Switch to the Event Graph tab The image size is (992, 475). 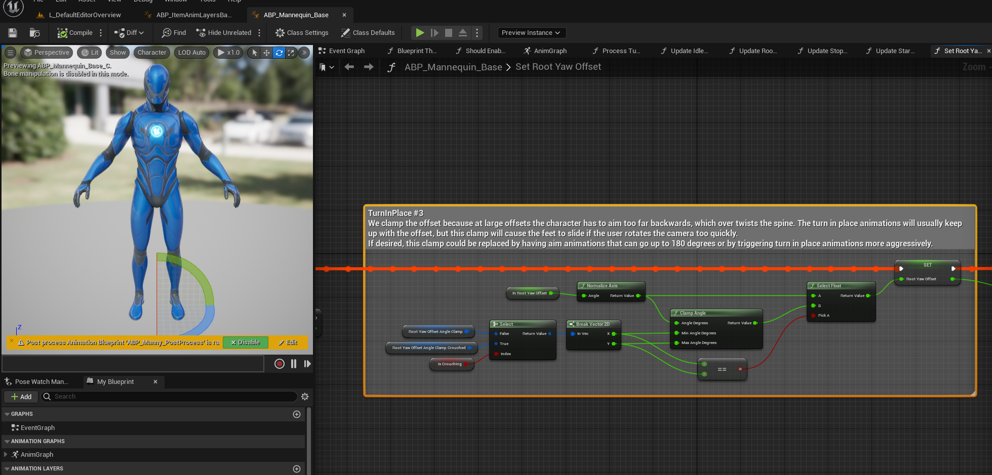point(342,51)
